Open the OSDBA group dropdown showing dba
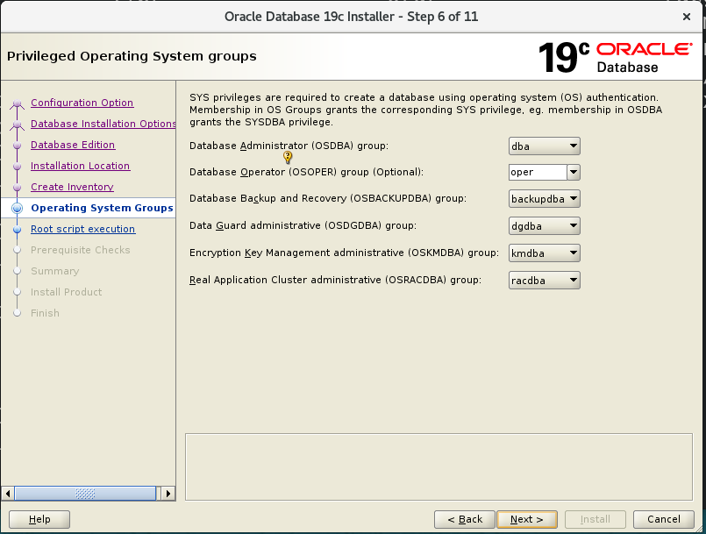 coord(545,146)
